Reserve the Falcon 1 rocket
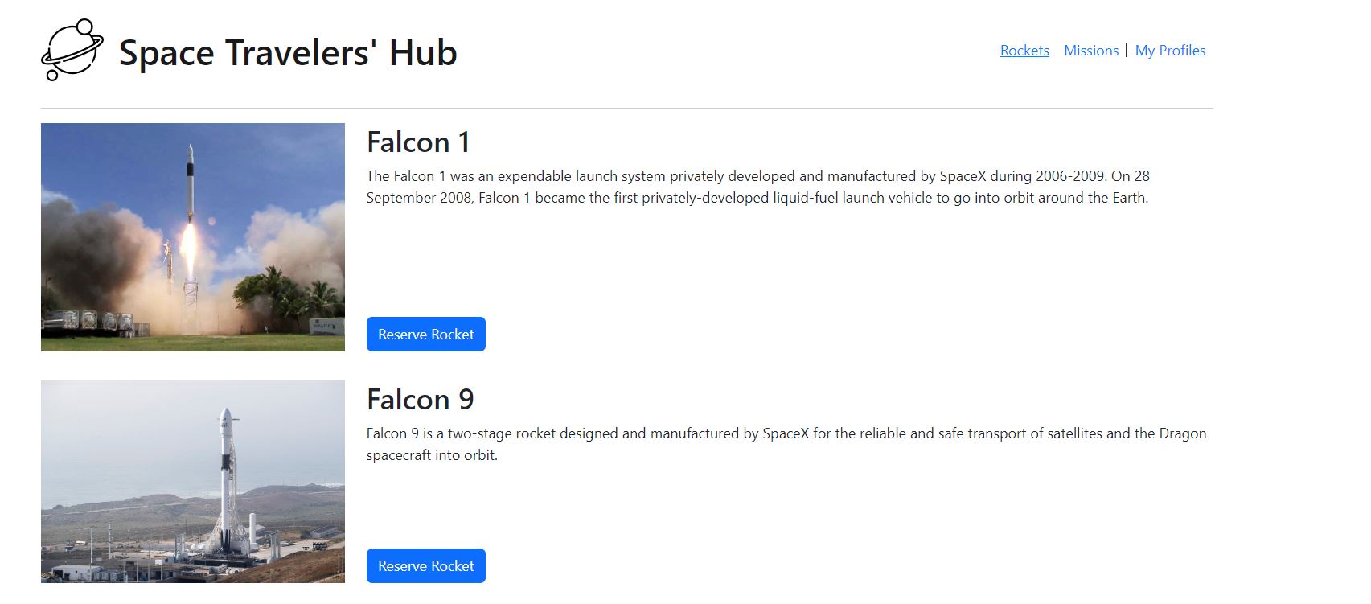 tap(426, 335)
